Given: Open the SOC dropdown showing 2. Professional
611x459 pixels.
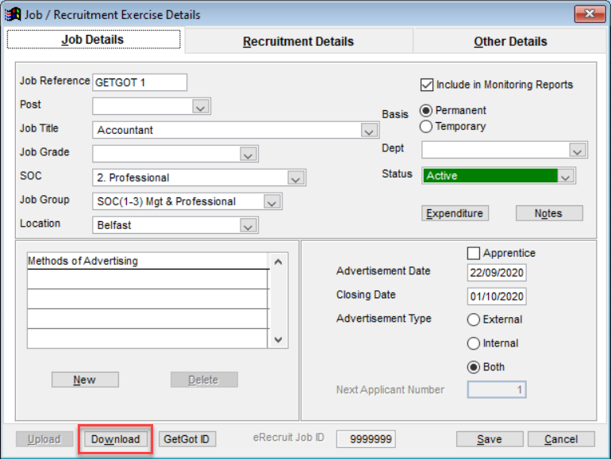Looking at the screenshot, I should [x=296, y=178].
